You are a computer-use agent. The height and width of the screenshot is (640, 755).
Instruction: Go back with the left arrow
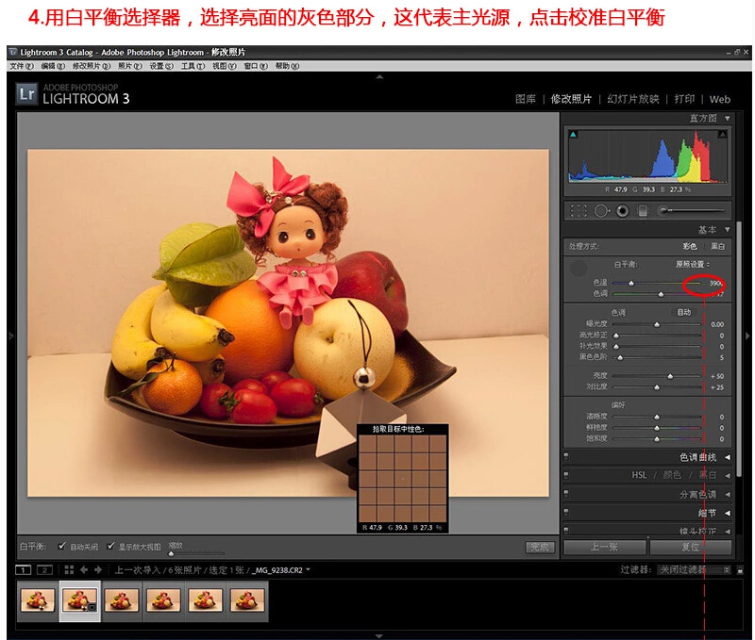pos(84,570)
